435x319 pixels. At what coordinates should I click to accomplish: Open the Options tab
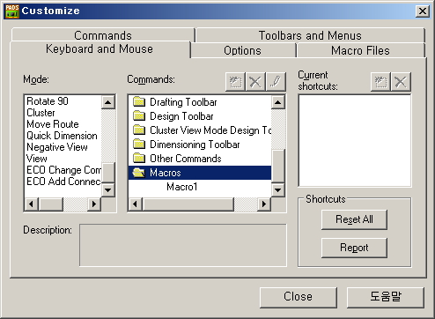[x=242, y=50]
